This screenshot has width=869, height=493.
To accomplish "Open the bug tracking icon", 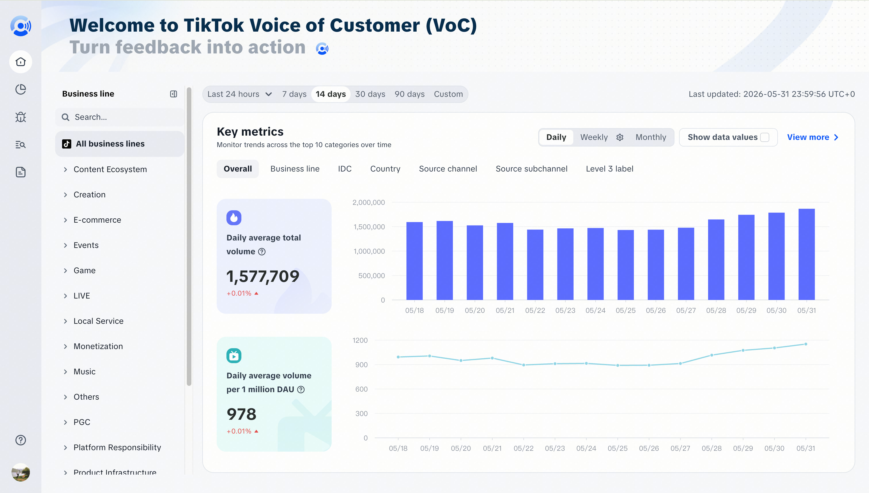I will click(x=21, y=117).
